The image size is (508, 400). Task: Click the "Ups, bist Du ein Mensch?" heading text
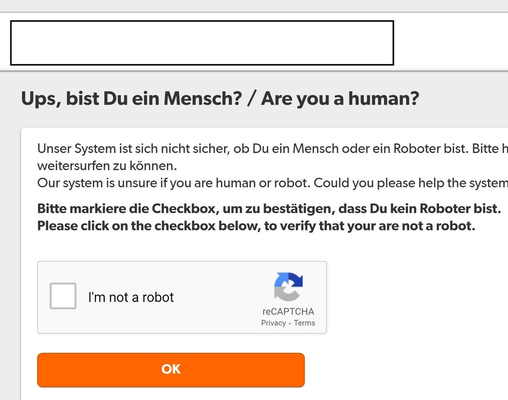(x=131, y=98)
